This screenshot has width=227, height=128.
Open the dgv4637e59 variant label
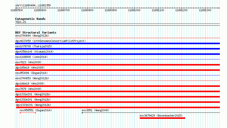click(51, 41)
